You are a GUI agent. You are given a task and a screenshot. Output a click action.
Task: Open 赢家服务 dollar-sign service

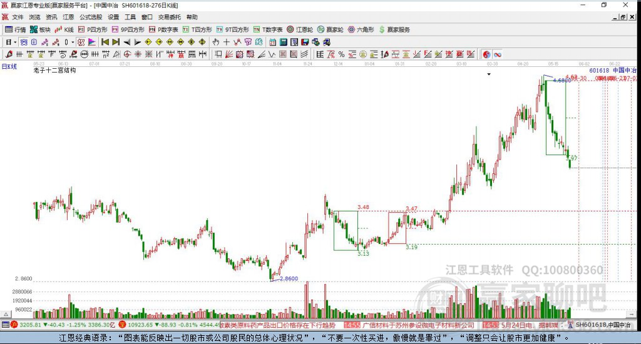394,30
